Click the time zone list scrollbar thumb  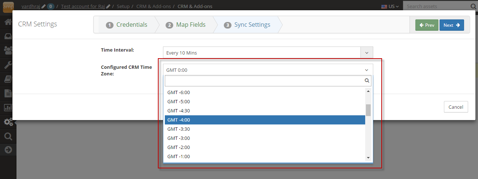pos(368,110)
